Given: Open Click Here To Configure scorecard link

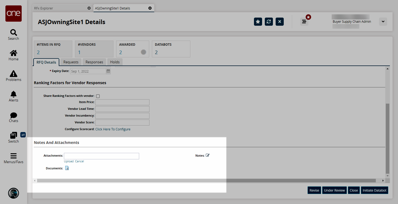Looking at the screenshot, I should [x=113, y=129].
